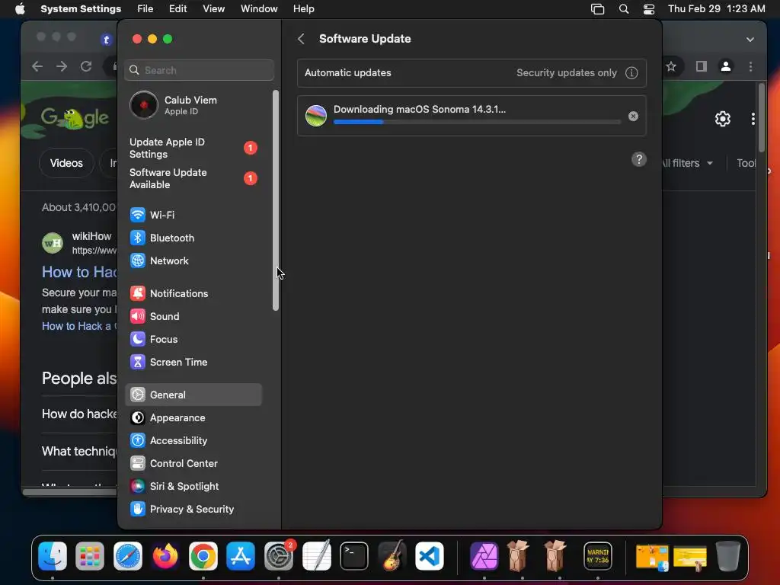This screenshot has height=585, width=780.
Task: Open the File menu
Action: 145,9
